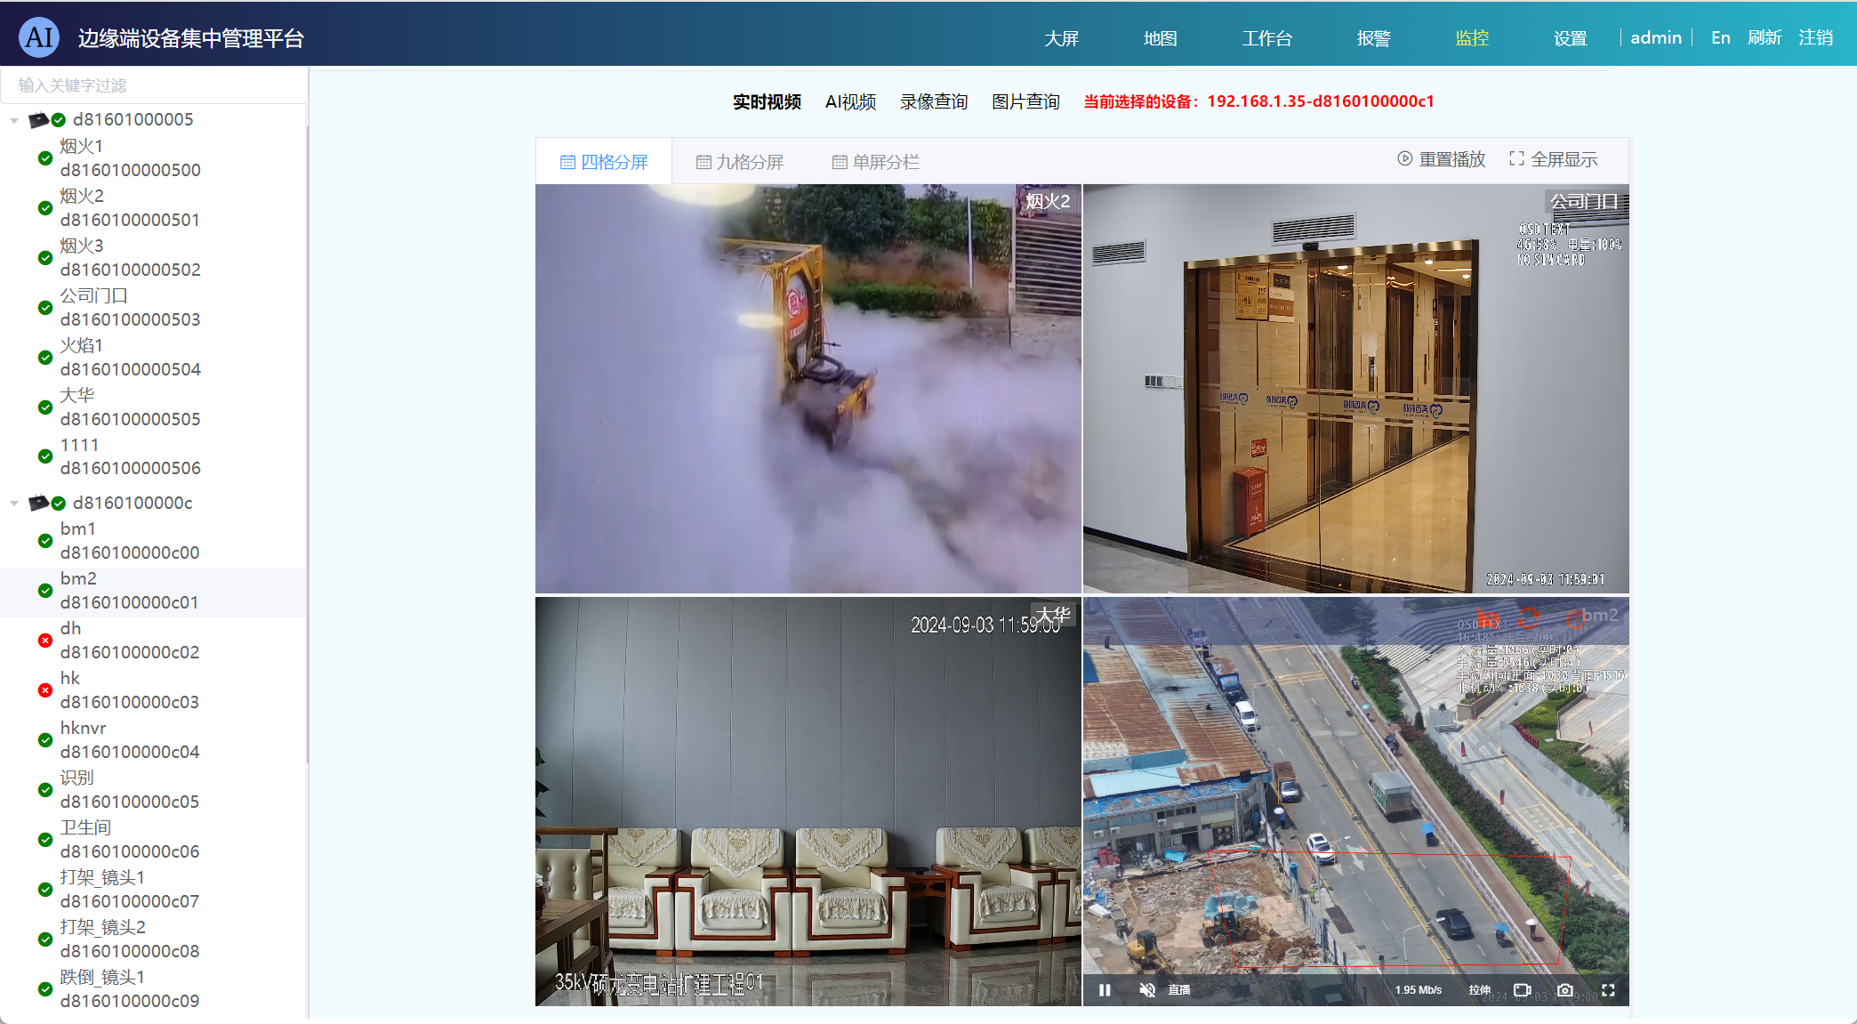Open the 录像查询 recording query tab
The height and width of the screenshot is (1024, 1857).
point(933,101)
